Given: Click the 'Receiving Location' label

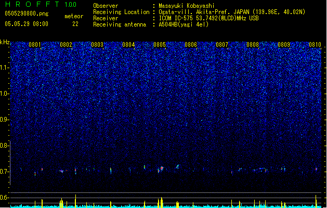Looking at the screenshot, I should click(x=121, y=12).
